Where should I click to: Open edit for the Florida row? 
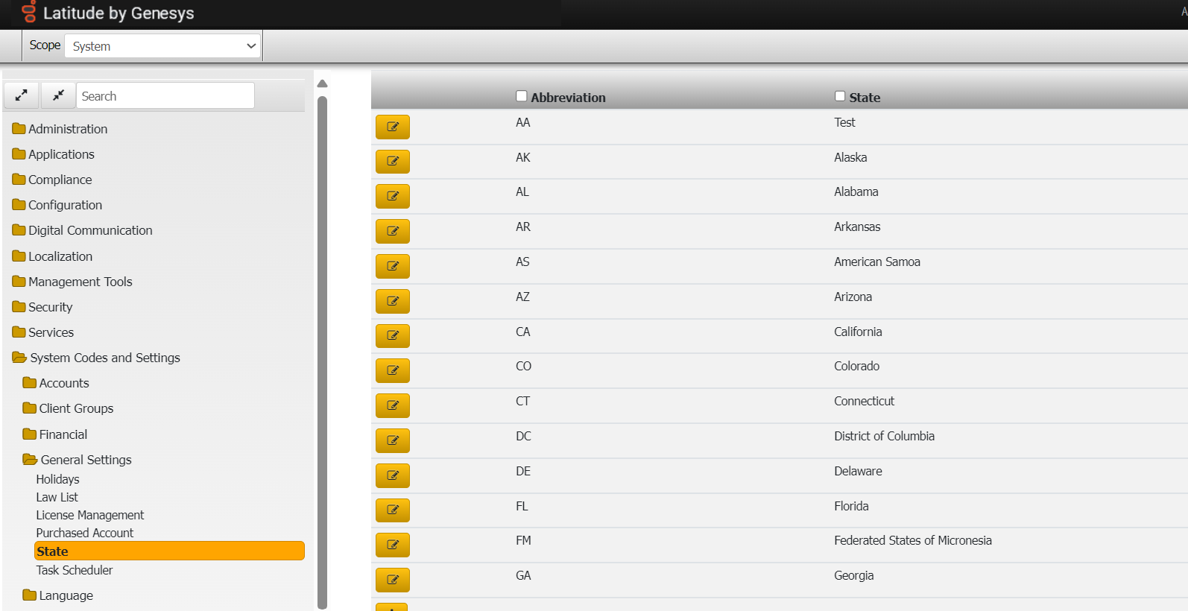pyautogui.click(x=392, y=510)
